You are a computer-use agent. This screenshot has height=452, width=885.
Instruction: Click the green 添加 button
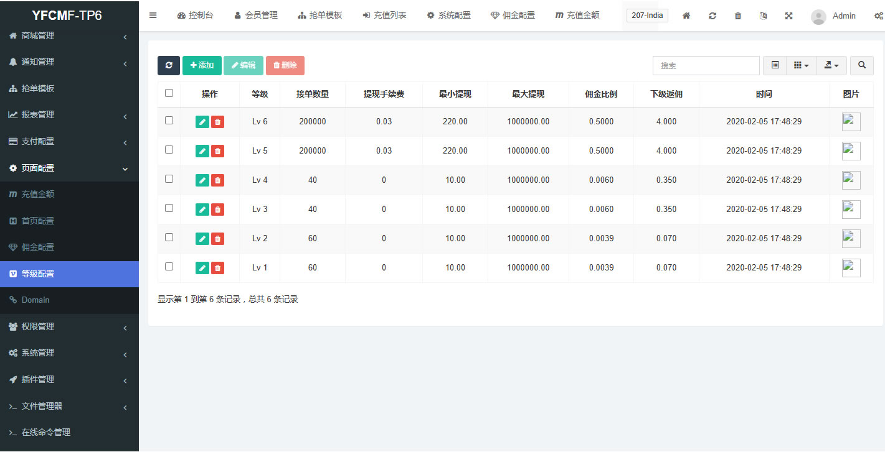202,65
